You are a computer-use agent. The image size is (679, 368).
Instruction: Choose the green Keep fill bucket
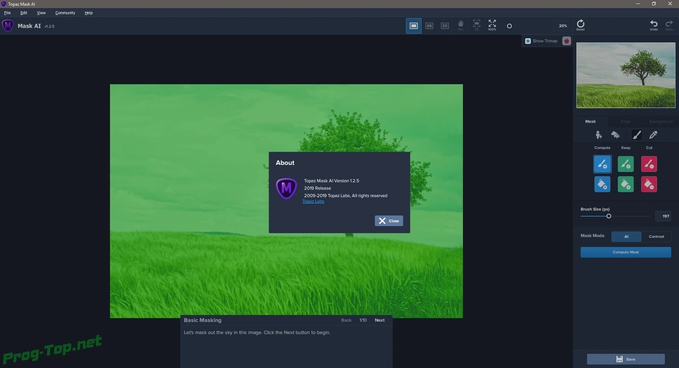(x=626, y=185)
